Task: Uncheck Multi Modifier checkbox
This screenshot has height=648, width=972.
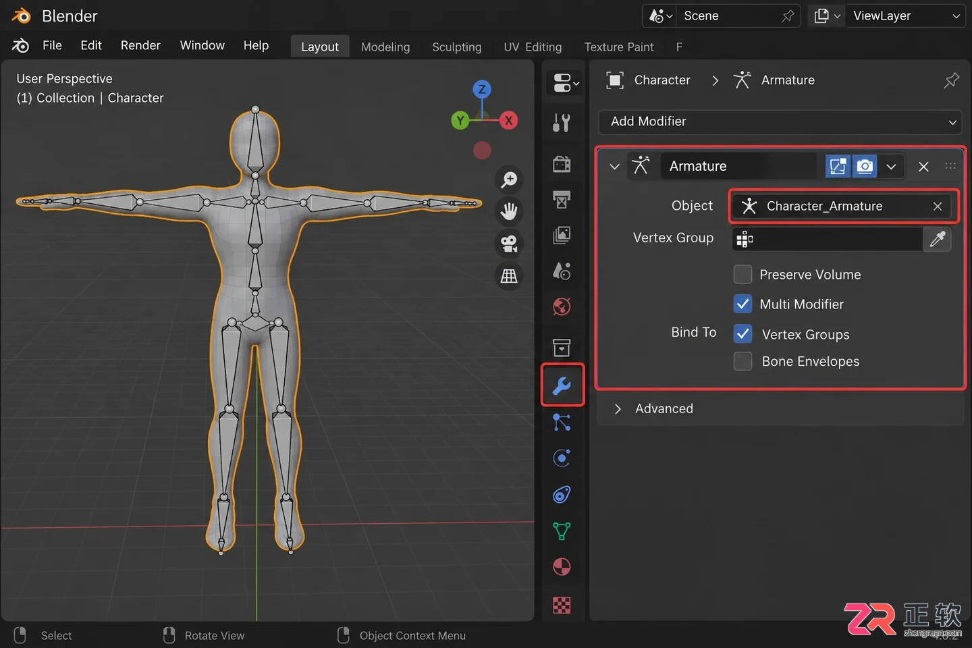Action: pyautogui.click(x=742, y=304)
